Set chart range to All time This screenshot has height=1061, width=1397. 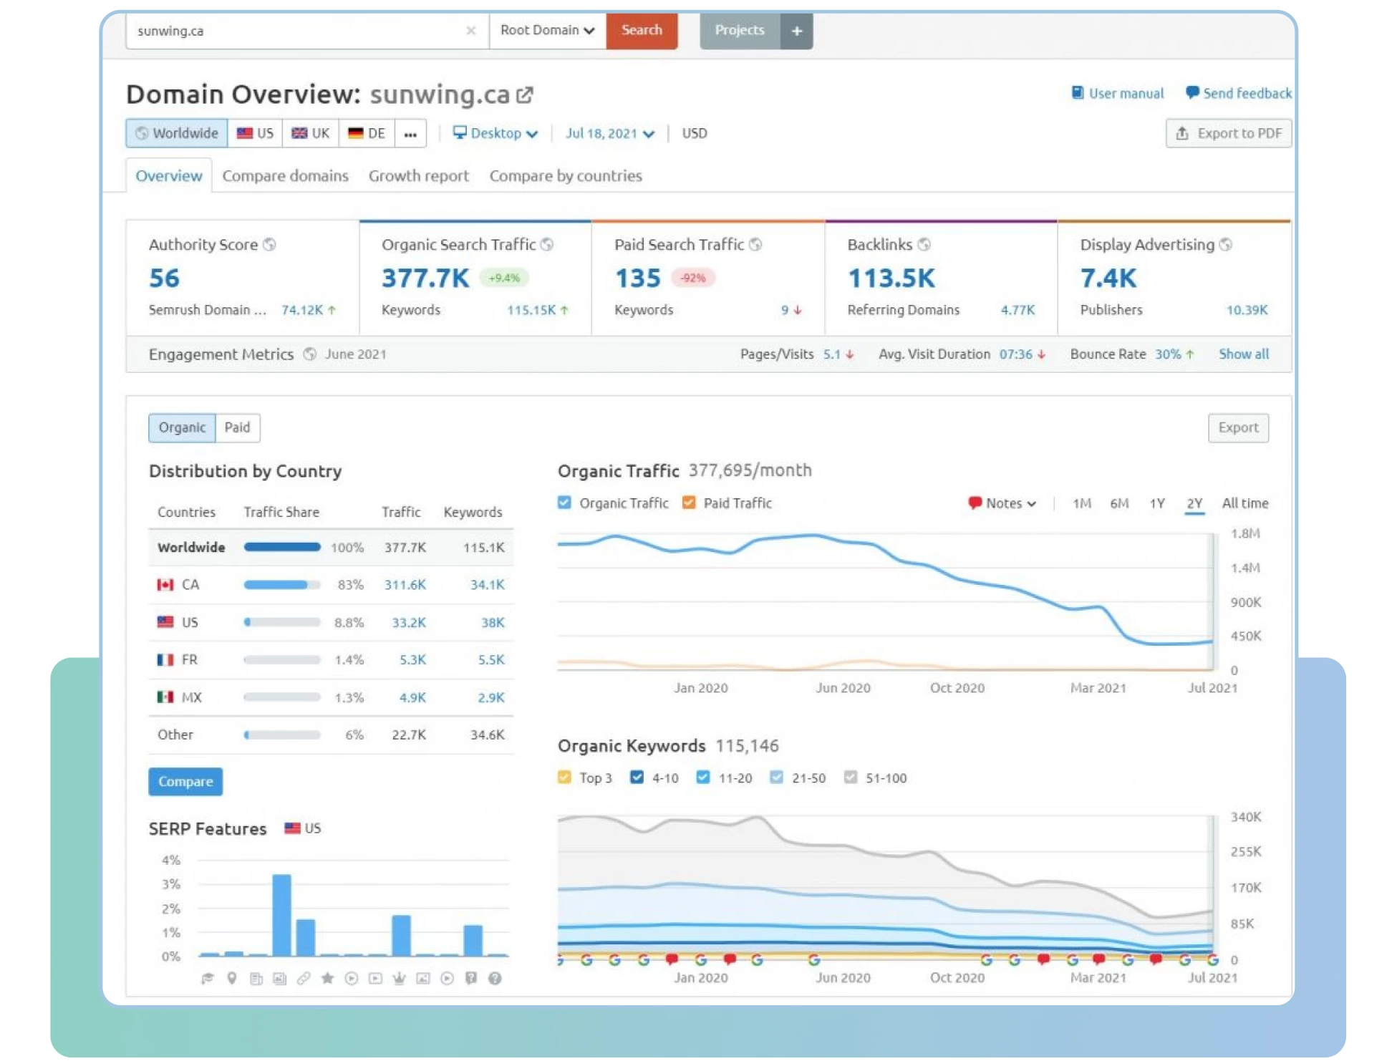pos(1245,503)
